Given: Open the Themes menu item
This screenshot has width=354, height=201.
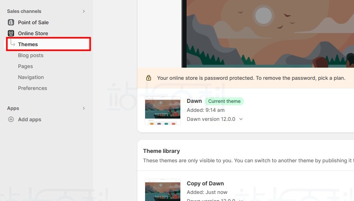Looking at the screenshot, I should (49, 44).
